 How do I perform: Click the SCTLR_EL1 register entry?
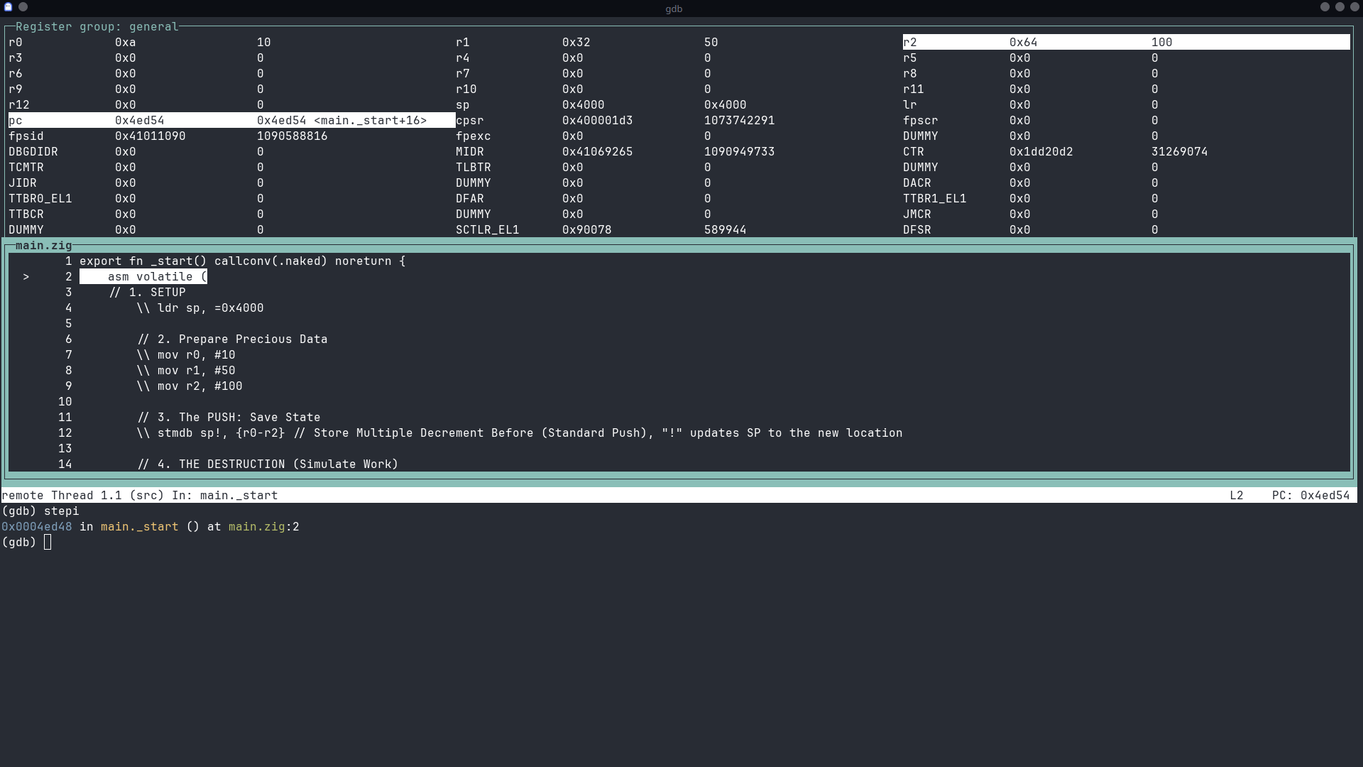point(488,229)
